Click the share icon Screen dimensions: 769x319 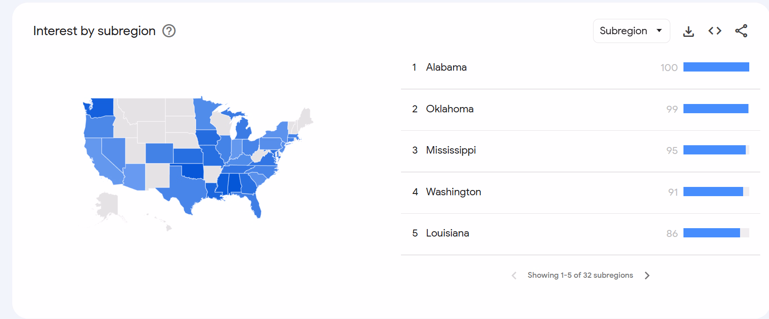[741, 31]
